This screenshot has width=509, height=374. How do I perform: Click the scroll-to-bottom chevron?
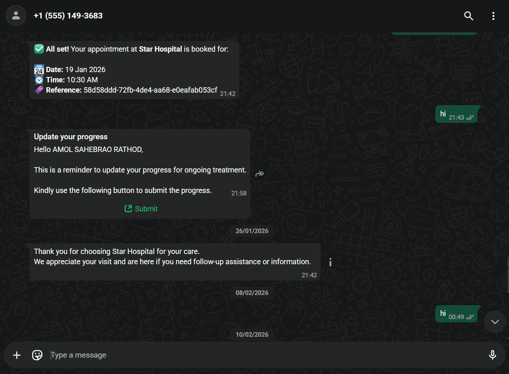click(494, 322)
